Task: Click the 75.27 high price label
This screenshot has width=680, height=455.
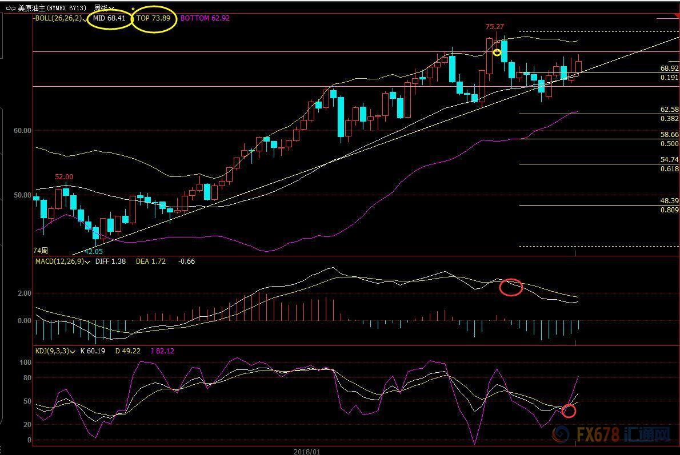Action: click(x=495, y=27)
